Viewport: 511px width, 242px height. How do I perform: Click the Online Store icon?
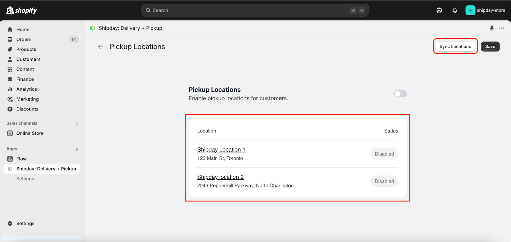pyautogui.click(x=10, y=133)
